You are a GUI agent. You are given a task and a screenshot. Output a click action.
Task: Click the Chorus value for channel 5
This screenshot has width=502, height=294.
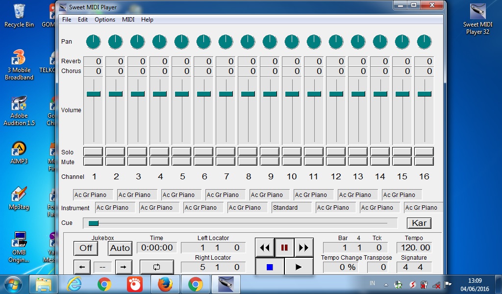[x=181, y=71]
